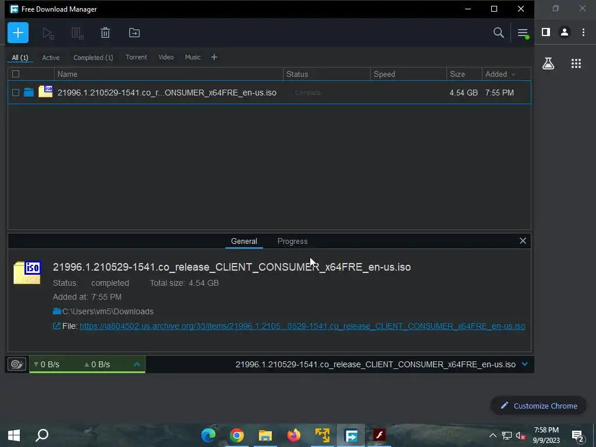
Task: Open folder icon beside C:\Users\vm5\Downloads
Action: point(57,311)
